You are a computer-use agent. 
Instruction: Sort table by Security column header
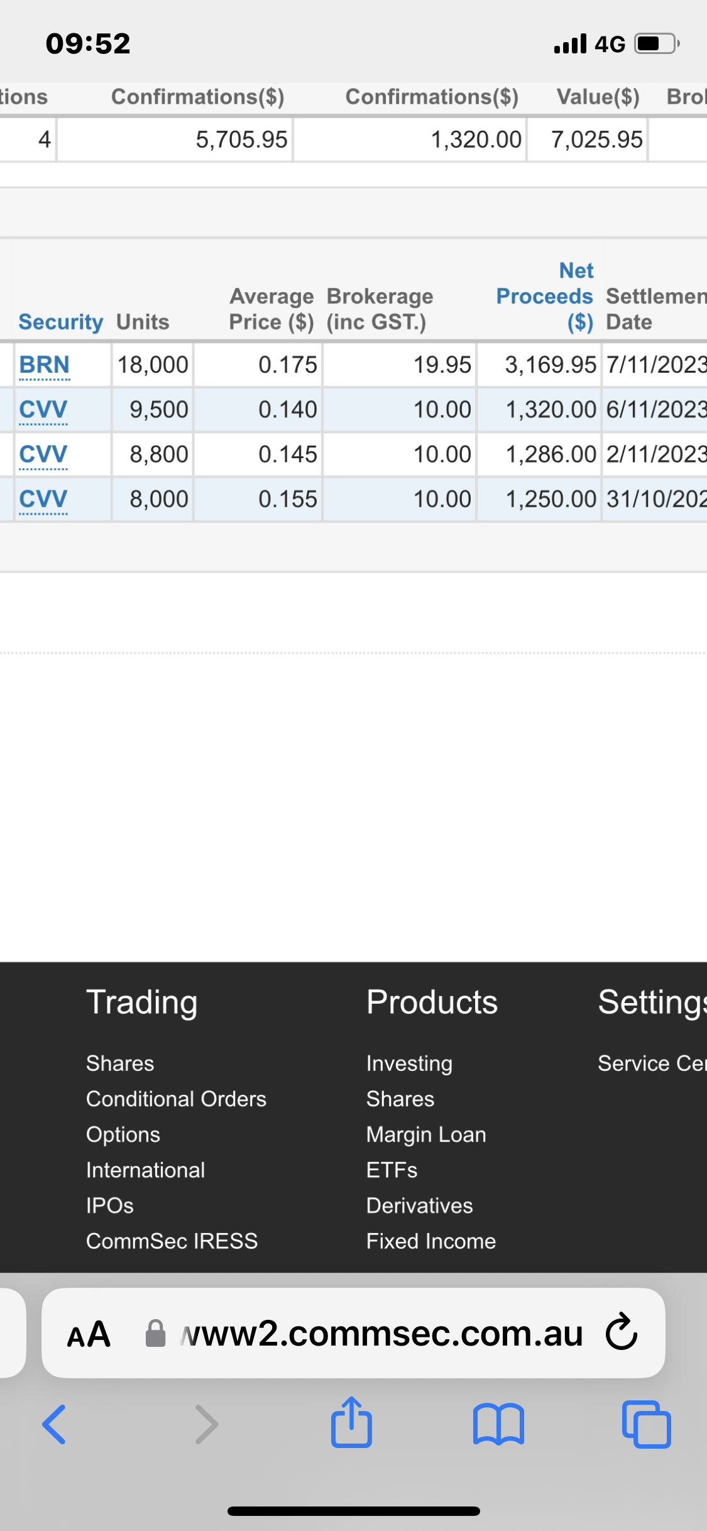coord(60,322)
